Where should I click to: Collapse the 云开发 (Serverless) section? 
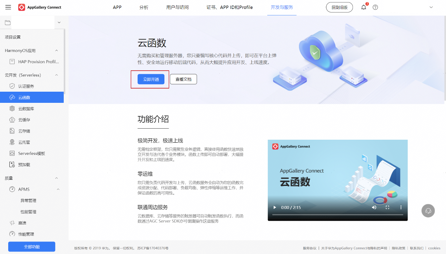click(x=57, y=75)
